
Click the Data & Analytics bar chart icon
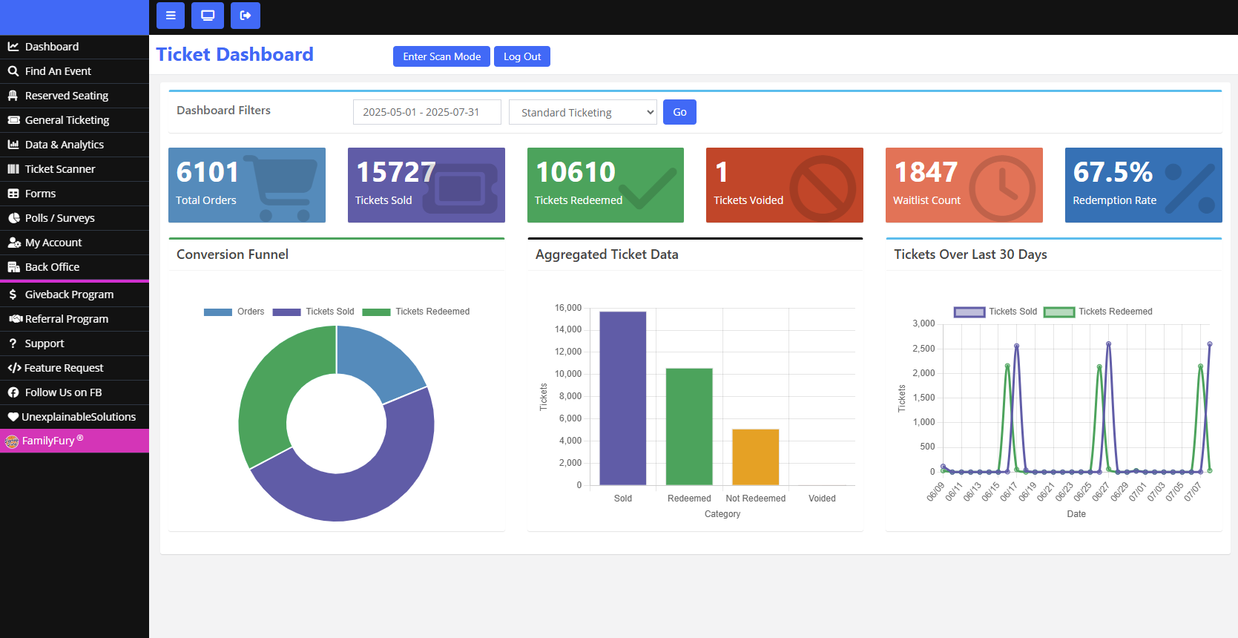point(13,145)
